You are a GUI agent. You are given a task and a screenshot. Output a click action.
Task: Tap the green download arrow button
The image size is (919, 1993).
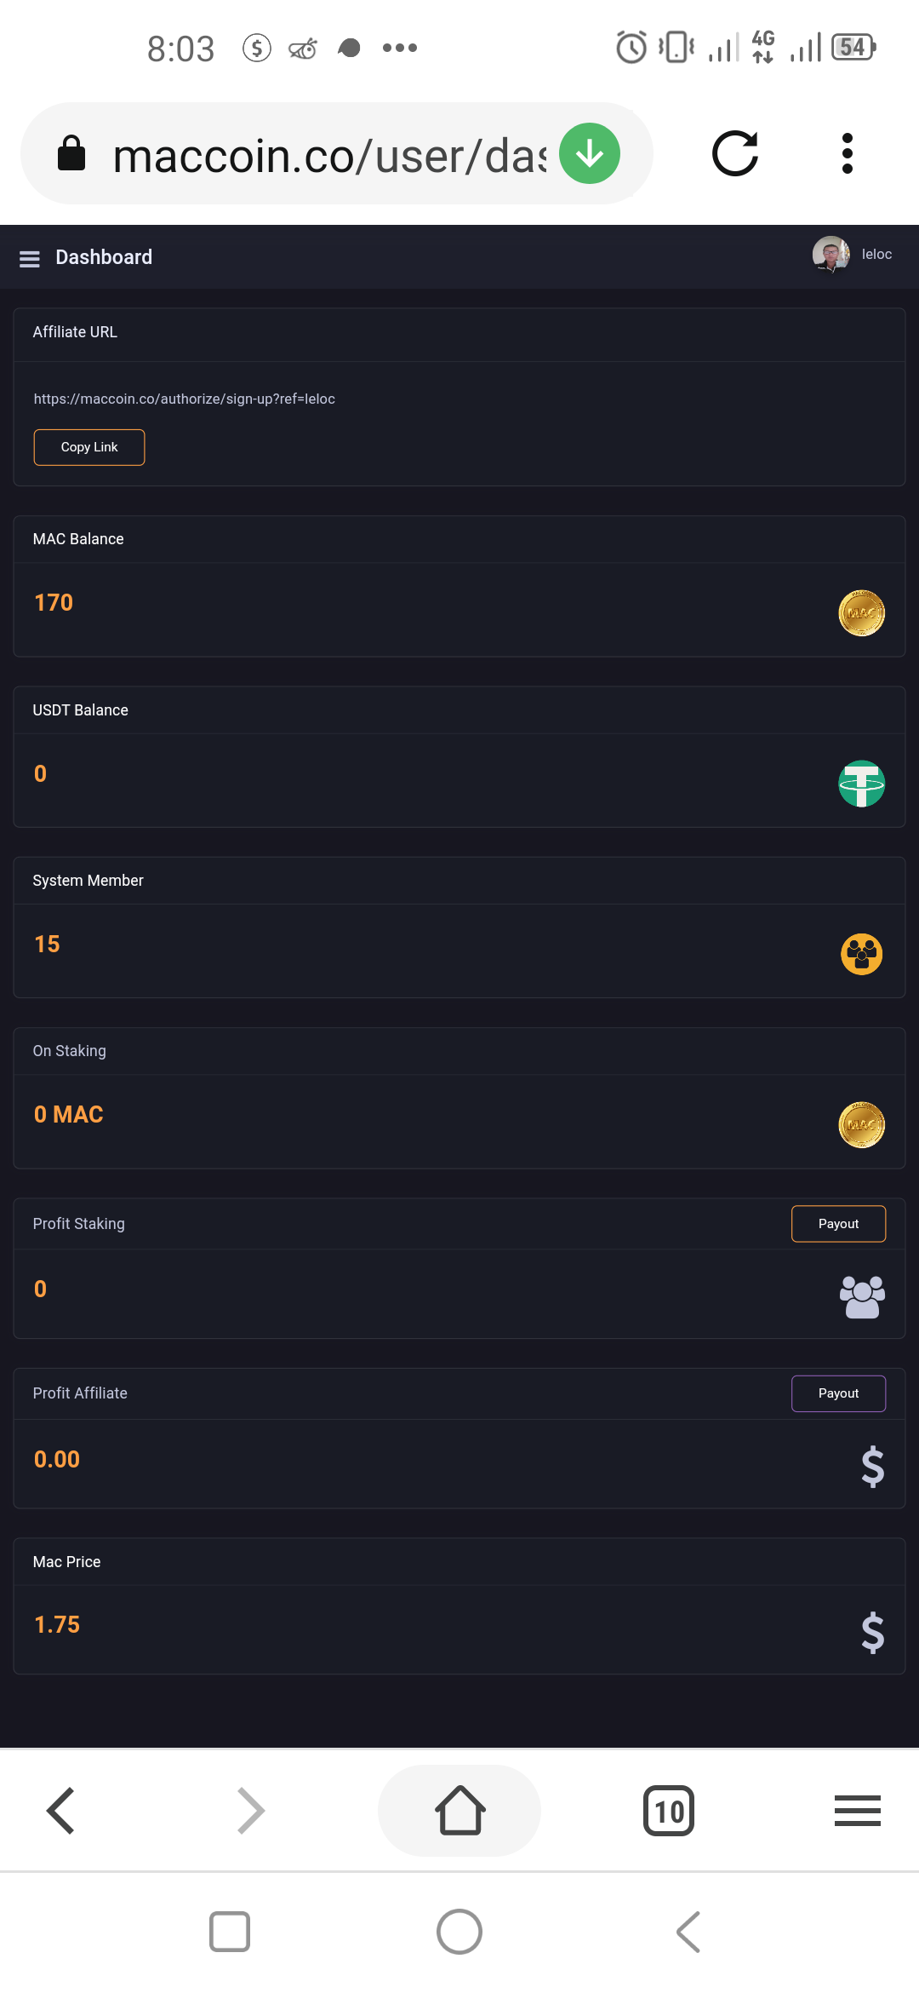click(590, 154)
